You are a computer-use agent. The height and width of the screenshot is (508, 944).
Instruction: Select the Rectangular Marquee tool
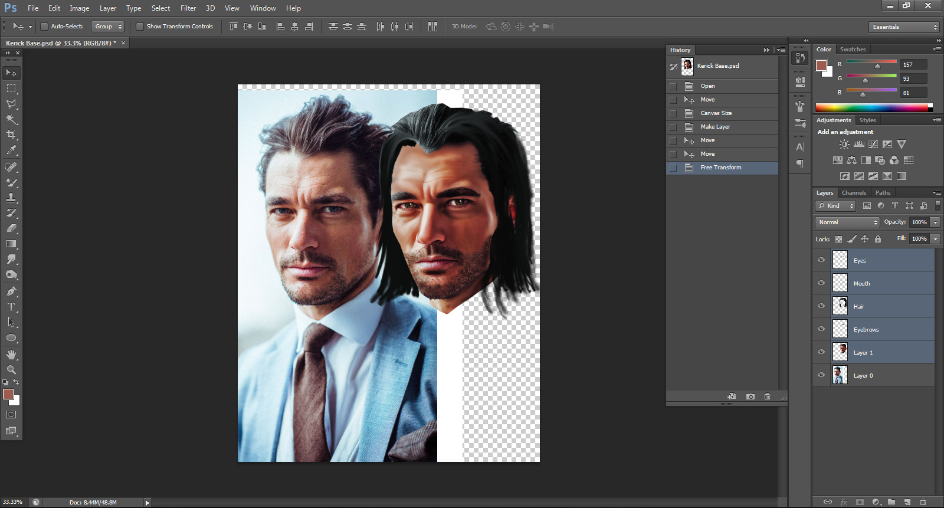click(x=11, y=89)
